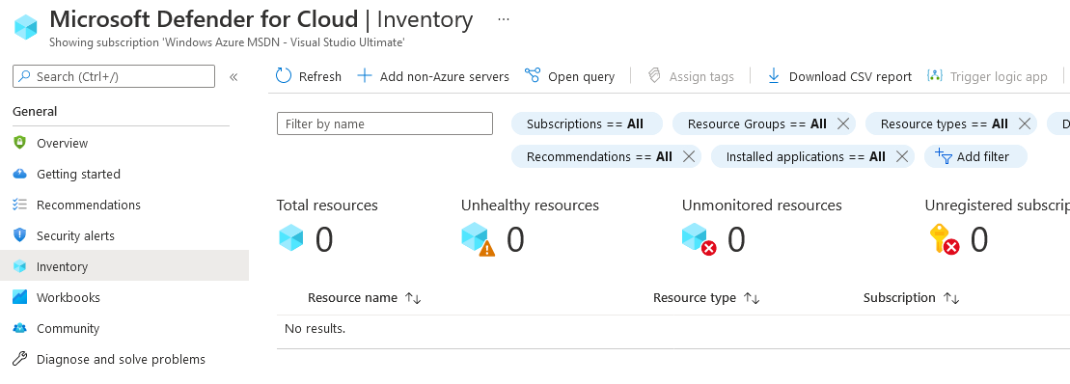Screen dimensions: 1070x384
Task: Click the Refresh icon in toolbar
Action: click(x=284, y=75)
